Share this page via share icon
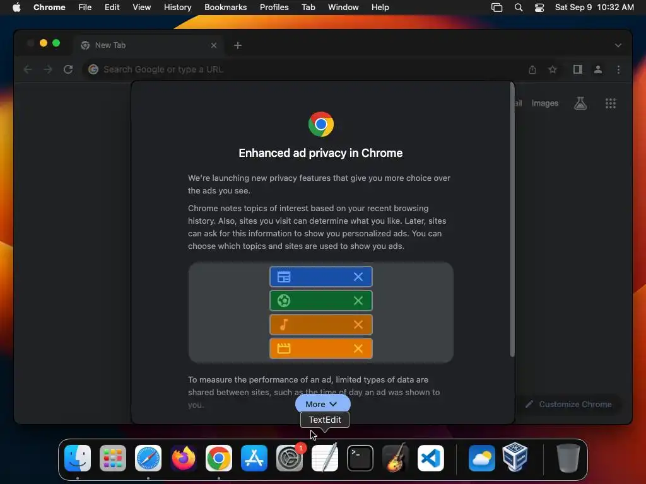 tap(532, 69)
